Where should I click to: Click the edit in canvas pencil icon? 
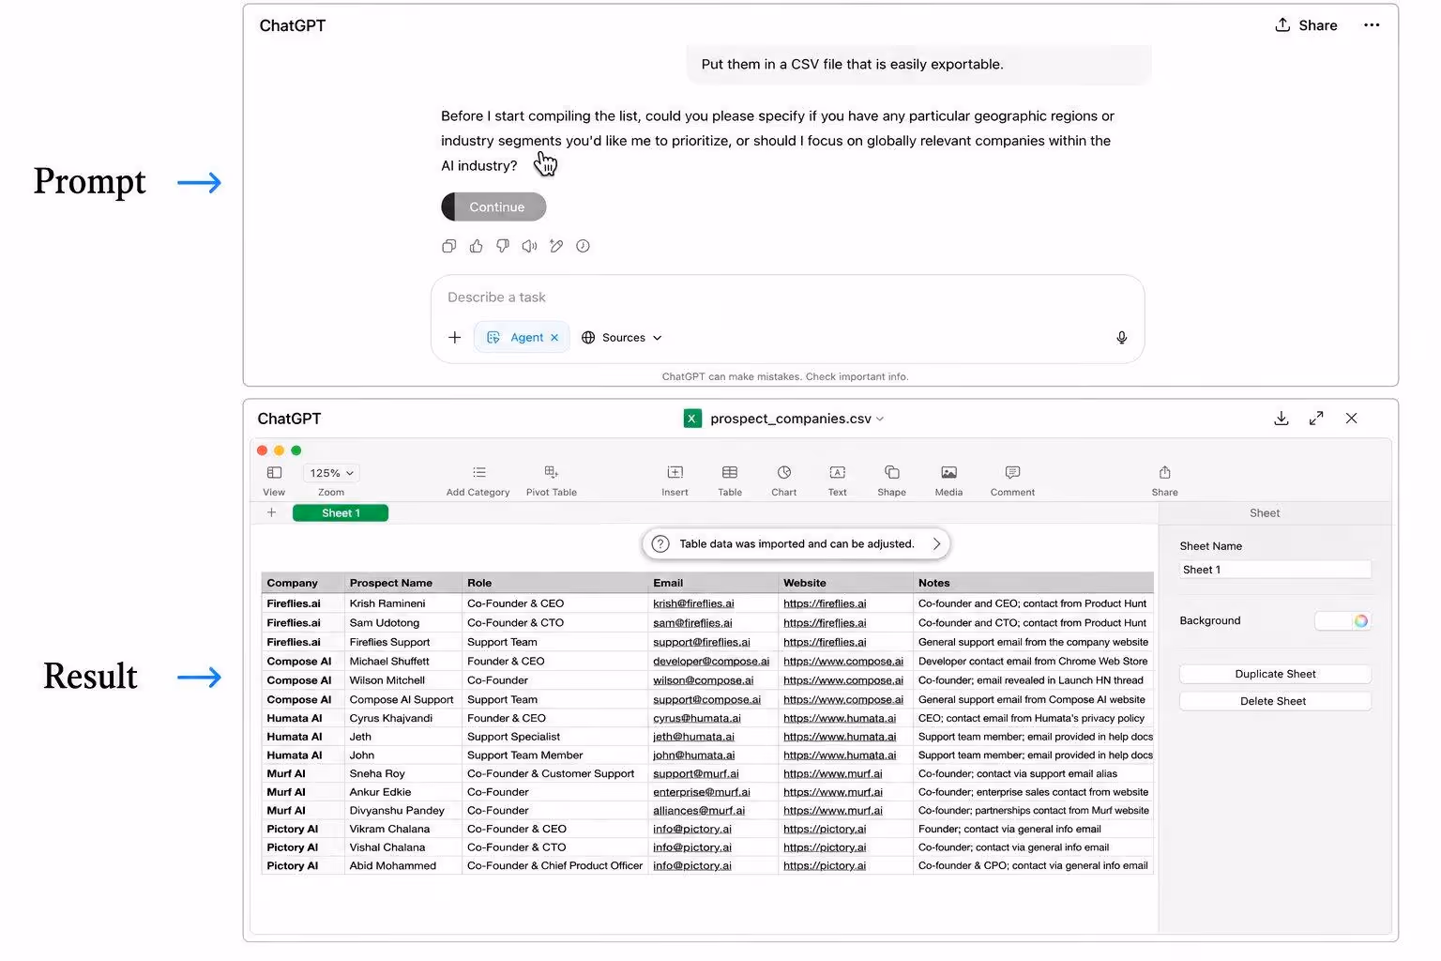point(556,246)
